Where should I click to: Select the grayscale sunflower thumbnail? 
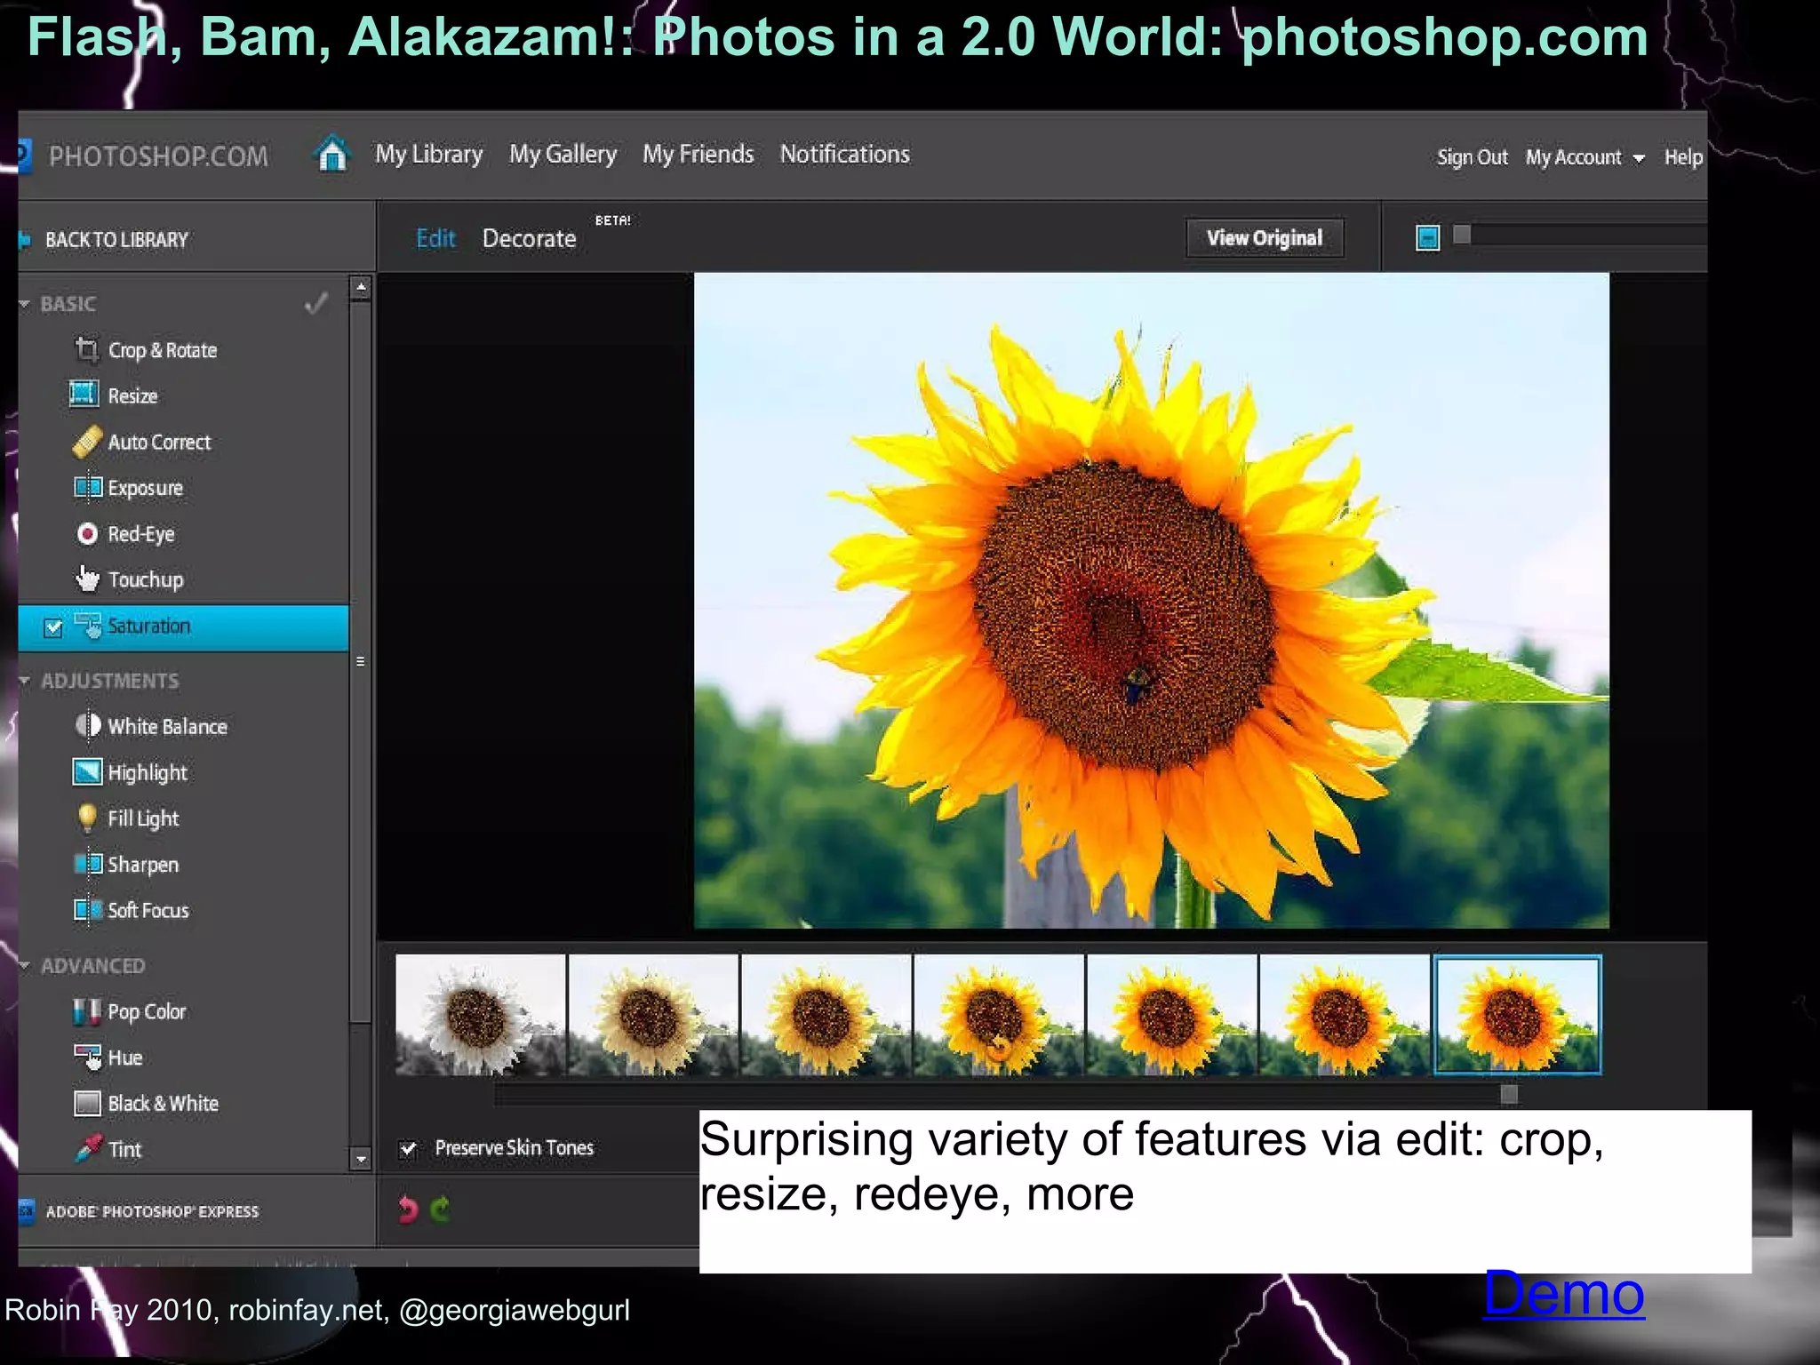[480, 1015]
